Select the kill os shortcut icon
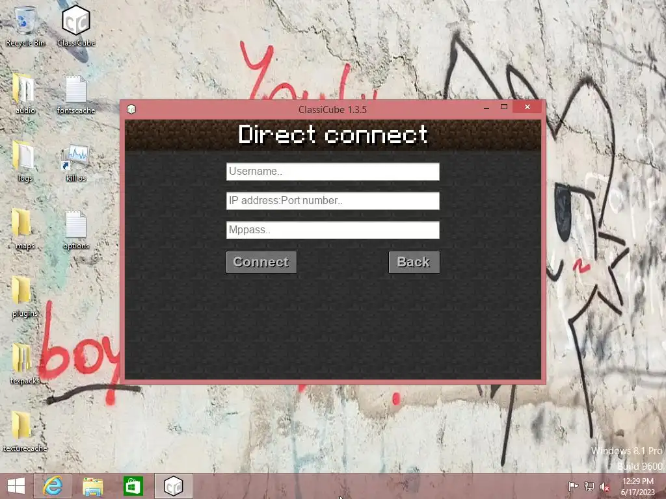Screen dimensions: 666x499 coord(76,163)
